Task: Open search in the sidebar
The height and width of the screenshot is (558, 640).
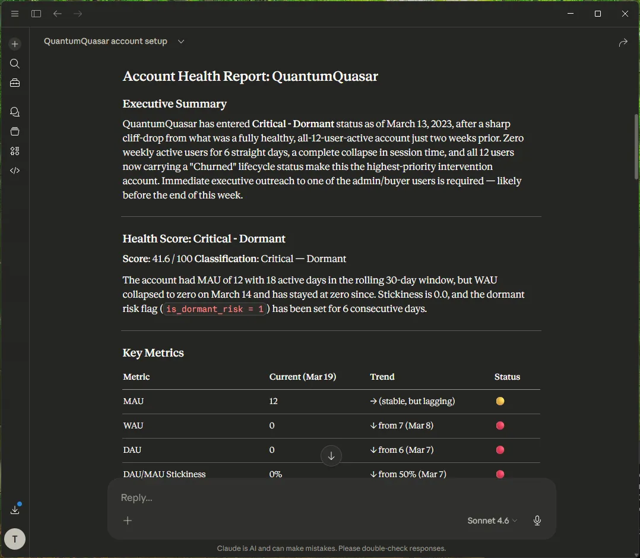Action: (14, 64)
